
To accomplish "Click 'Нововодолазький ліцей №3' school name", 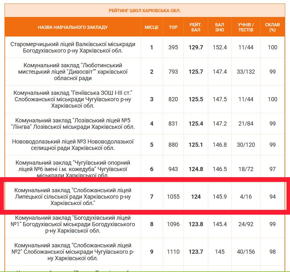I will pos(73,145).
